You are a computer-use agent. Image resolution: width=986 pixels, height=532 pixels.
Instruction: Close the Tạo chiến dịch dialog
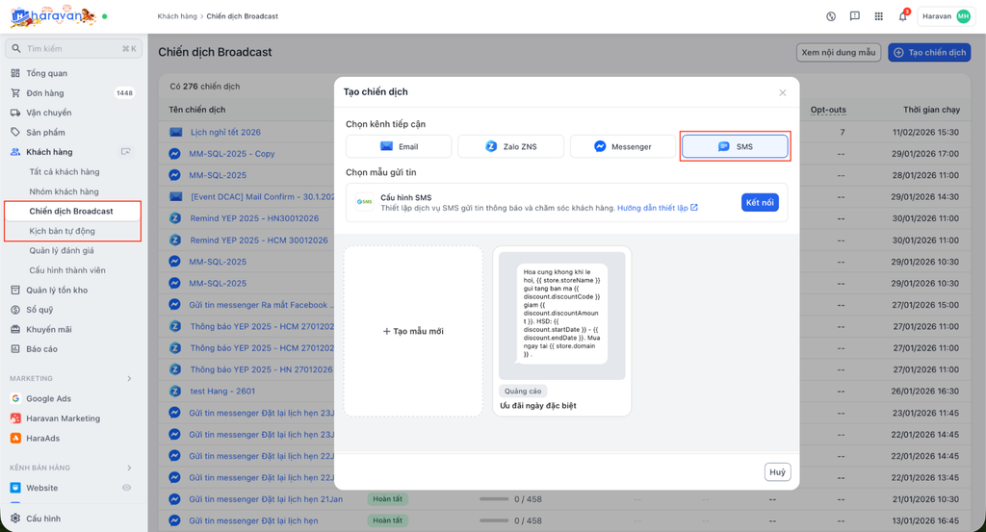coord(782,92)
